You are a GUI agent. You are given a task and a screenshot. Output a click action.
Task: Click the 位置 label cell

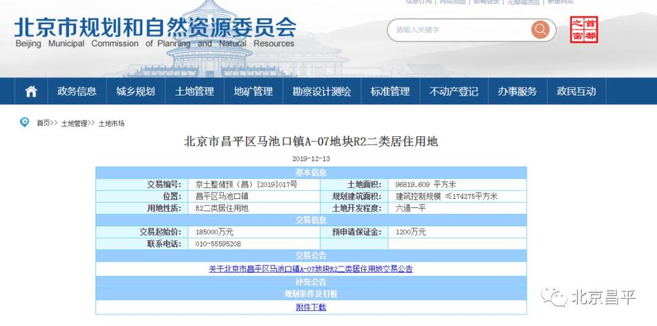[142, 196]
